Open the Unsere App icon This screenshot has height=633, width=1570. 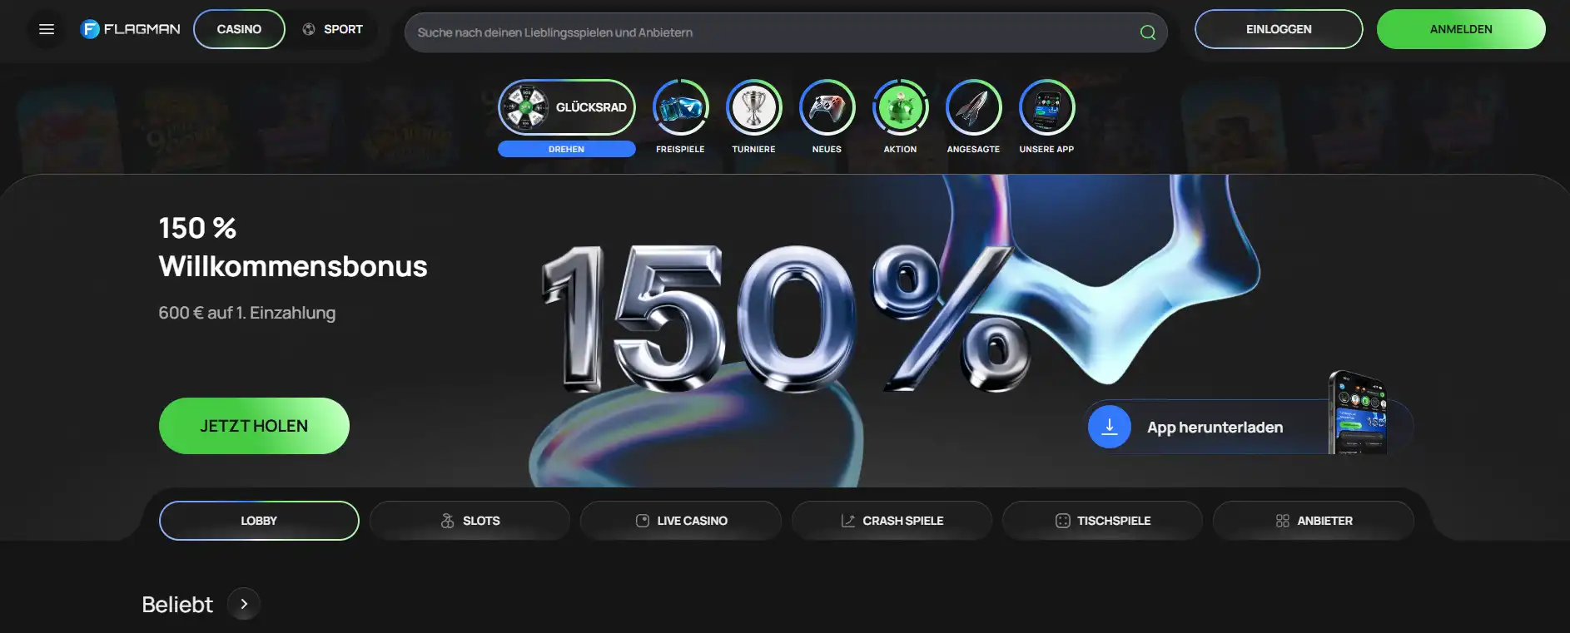click(1046, 107)
